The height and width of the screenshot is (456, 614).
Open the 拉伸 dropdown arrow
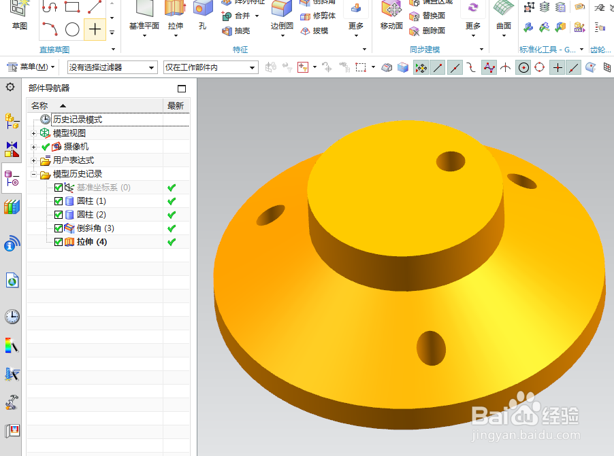176,36
